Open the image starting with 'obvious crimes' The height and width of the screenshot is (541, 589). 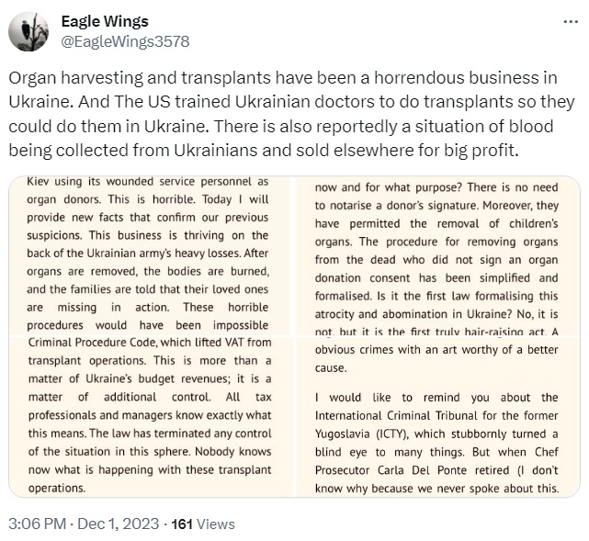pyautogui.click(x=438, y=417)
